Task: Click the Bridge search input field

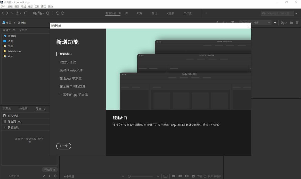Action: pos(277,13)
